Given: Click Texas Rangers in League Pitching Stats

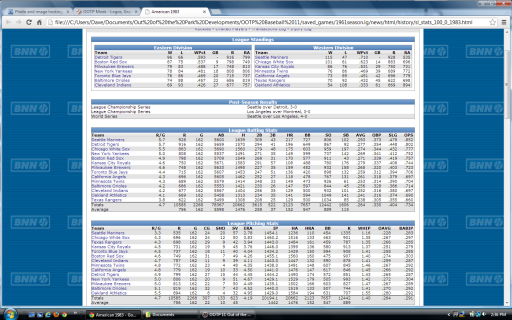Looking at the screenshot, I should click(106, 242).
